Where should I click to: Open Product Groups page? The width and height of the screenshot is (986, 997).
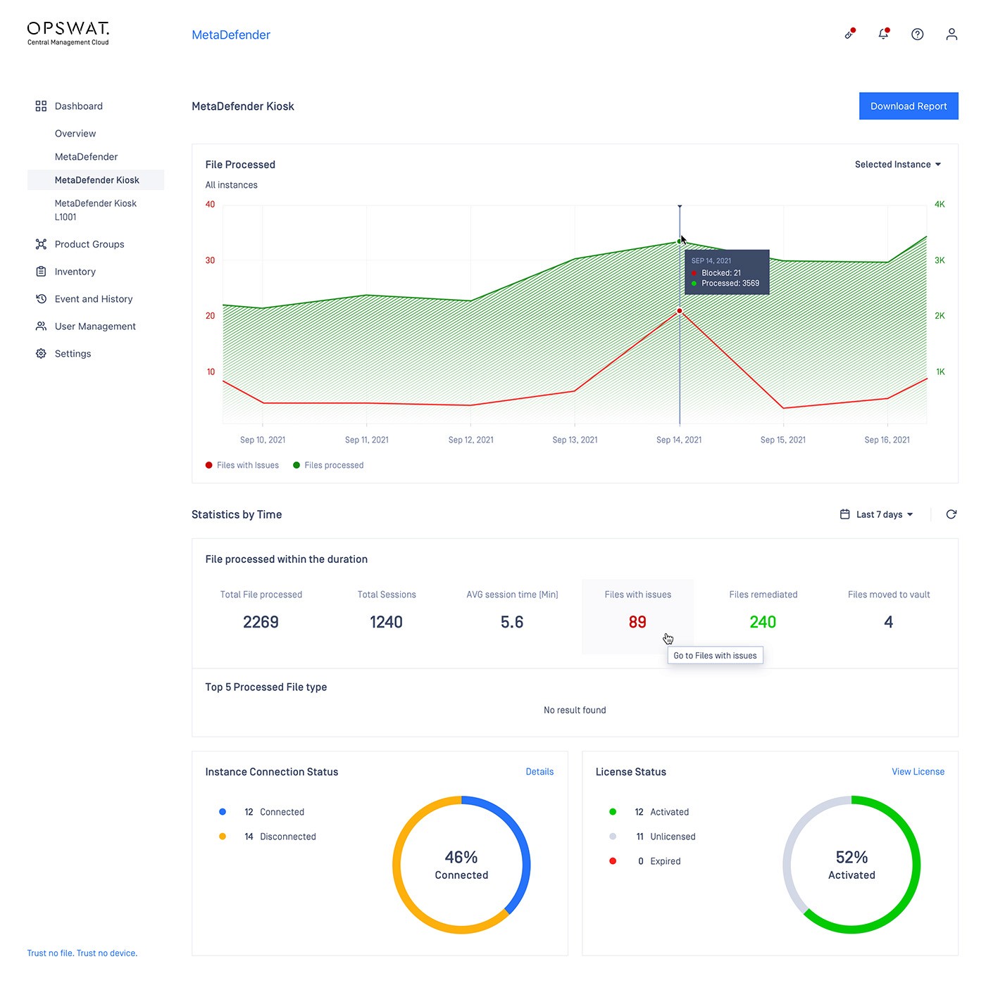pos(89,244)
